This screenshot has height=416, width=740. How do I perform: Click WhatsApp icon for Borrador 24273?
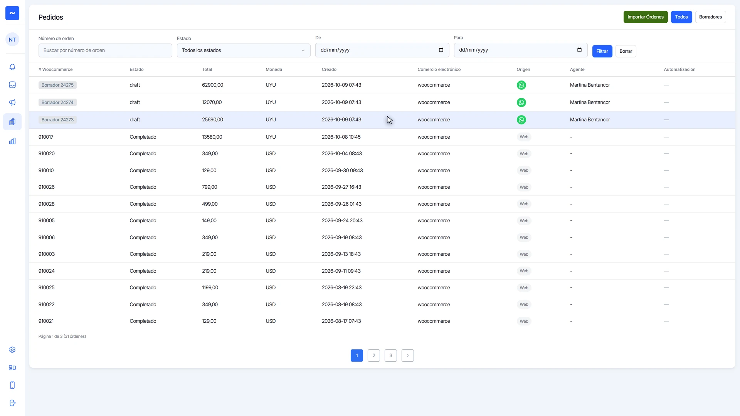click(521, 120)
